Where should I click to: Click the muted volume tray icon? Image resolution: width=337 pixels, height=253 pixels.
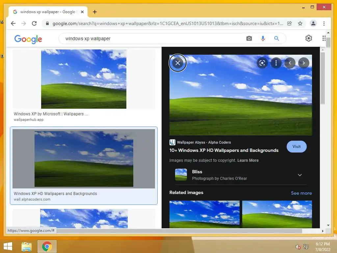[298, 246]
